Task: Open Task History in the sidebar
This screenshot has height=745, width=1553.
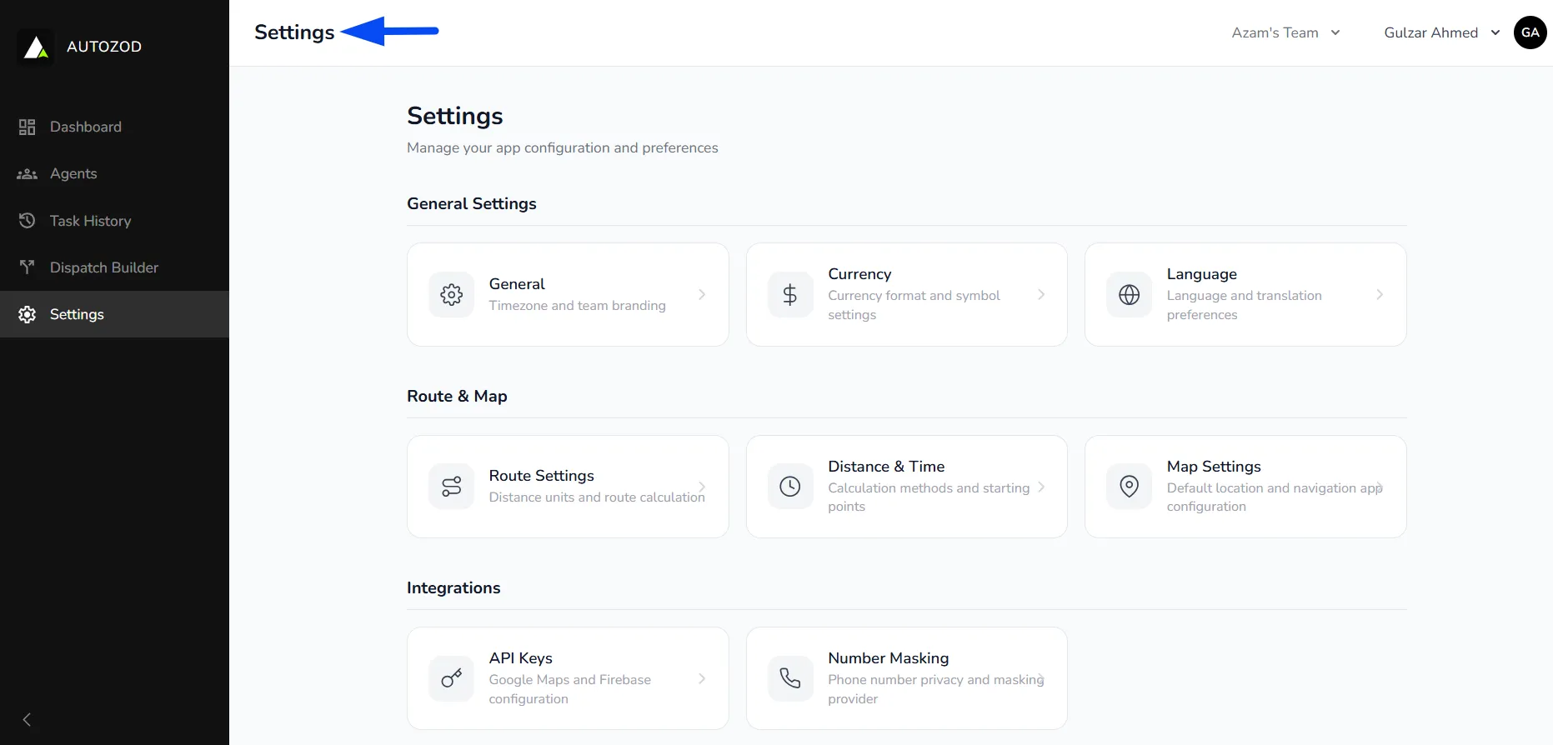Action: (x=114, y=221)
